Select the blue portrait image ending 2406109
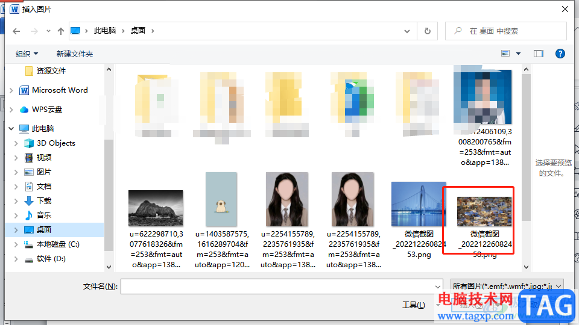The image size is (579, 325). point(482,96)
